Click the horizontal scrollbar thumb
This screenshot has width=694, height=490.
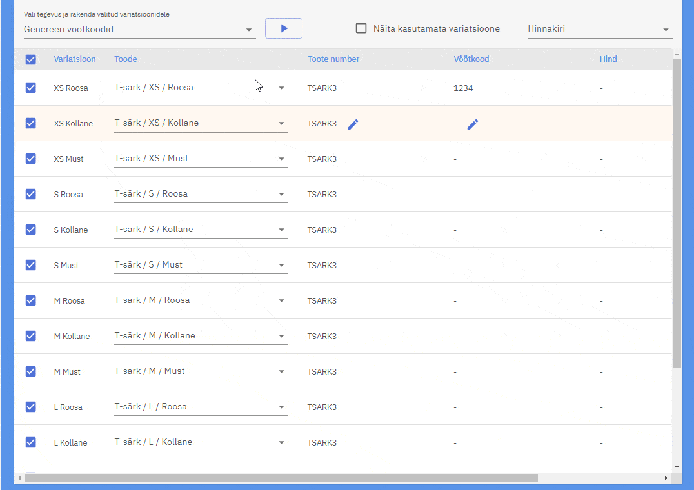click(x=281, y=478)
